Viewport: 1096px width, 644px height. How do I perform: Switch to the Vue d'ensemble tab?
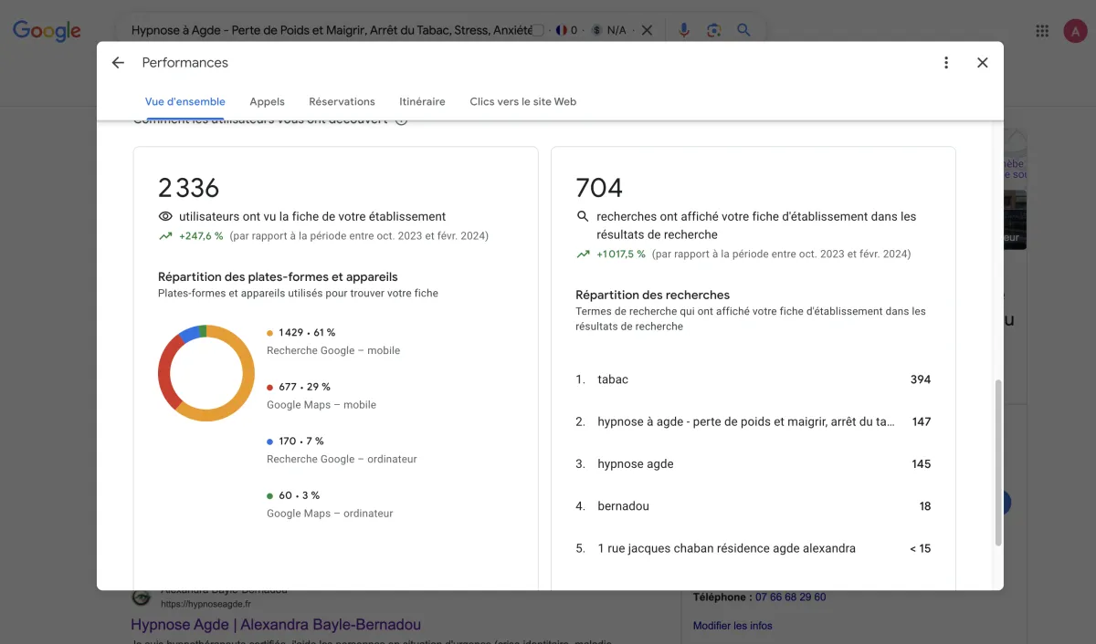pyautogui.click(x=185, y=102)
